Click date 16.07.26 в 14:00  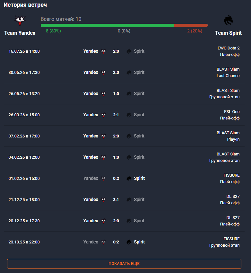coord(24,51)
